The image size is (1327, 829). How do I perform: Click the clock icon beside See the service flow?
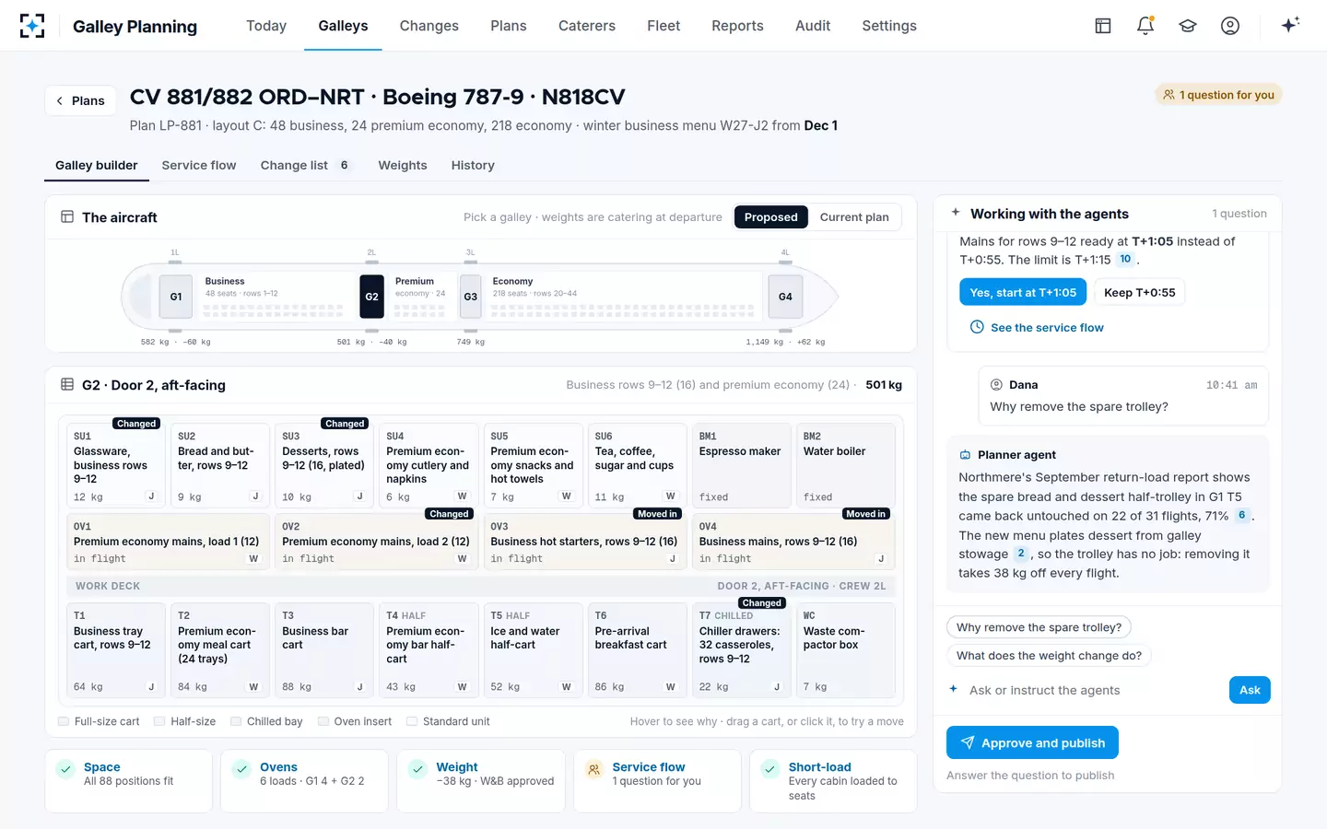[977, 327]
